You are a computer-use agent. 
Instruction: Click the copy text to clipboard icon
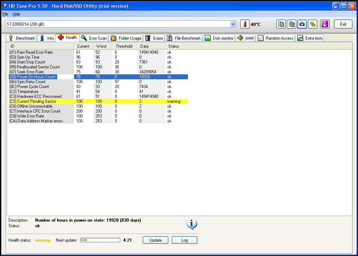pyautogui.click(x=281, y=24)
